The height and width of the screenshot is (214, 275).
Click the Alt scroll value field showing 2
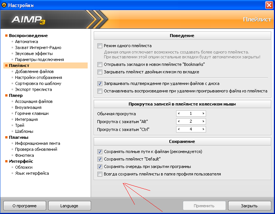click(191, 121)
